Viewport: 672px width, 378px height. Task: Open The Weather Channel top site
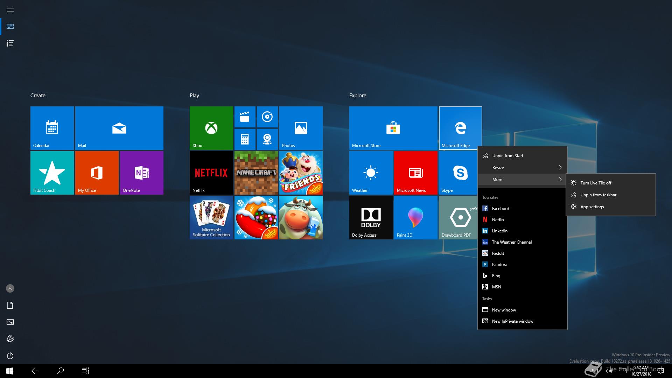522,242
